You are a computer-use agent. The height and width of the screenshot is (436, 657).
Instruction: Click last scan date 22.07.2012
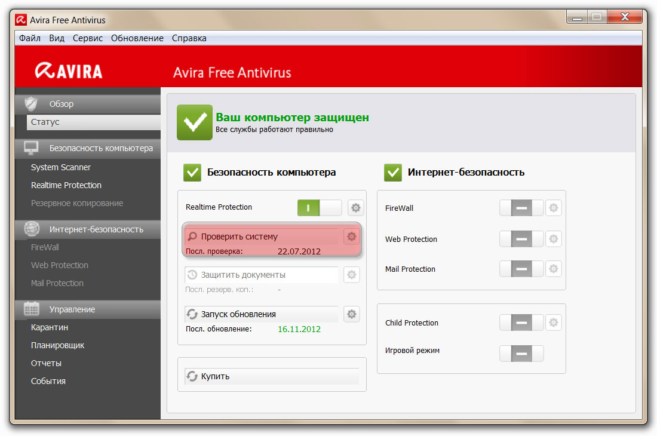point(299,251)
